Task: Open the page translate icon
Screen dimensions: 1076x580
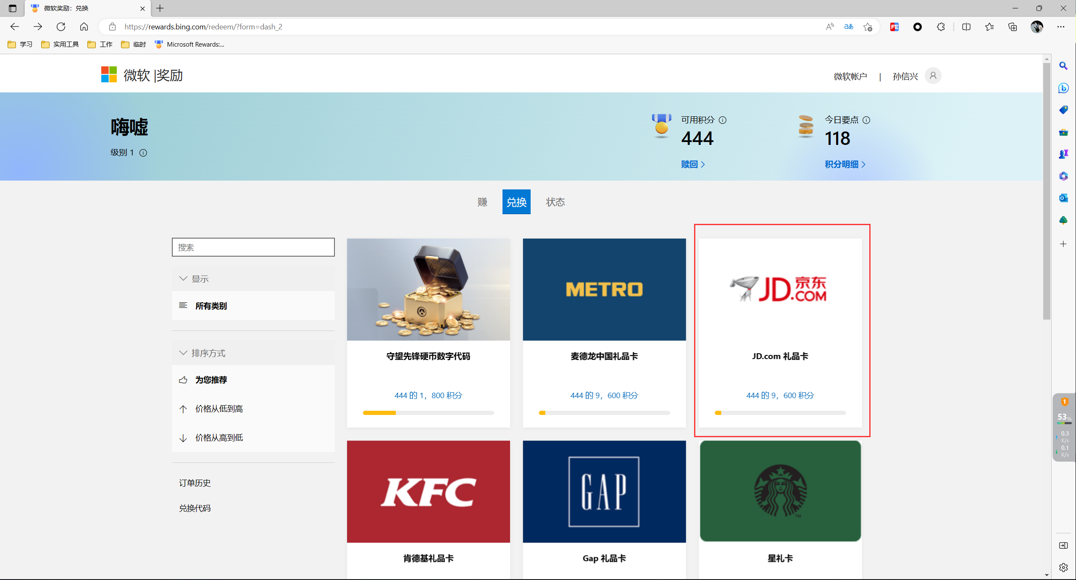Action: click(x=849, y=27)
